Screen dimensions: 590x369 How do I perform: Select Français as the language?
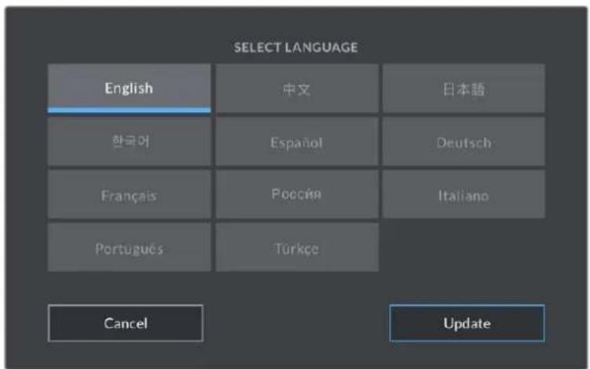[129, 195]
